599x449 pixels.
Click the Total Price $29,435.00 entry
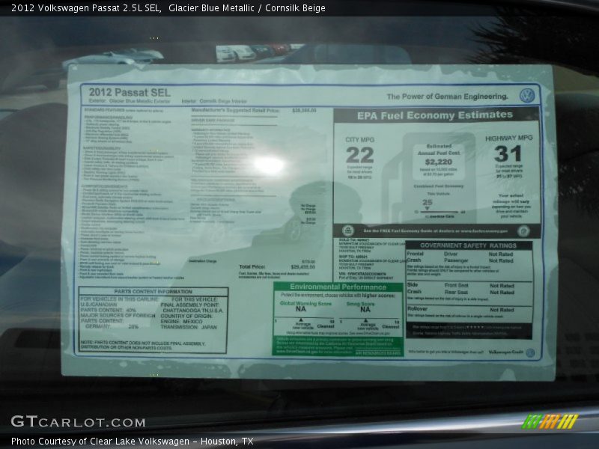click(x=277, y=266)
